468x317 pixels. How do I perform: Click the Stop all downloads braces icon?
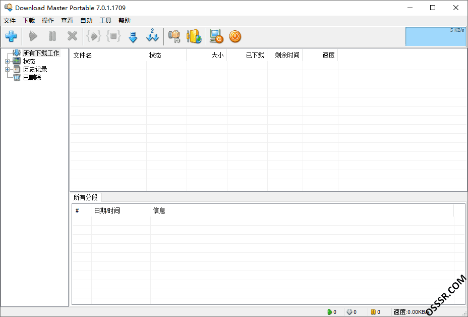(113, 36)
